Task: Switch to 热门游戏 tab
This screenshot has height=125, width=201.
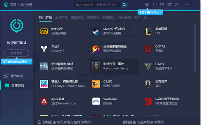Action: (45, 17)
